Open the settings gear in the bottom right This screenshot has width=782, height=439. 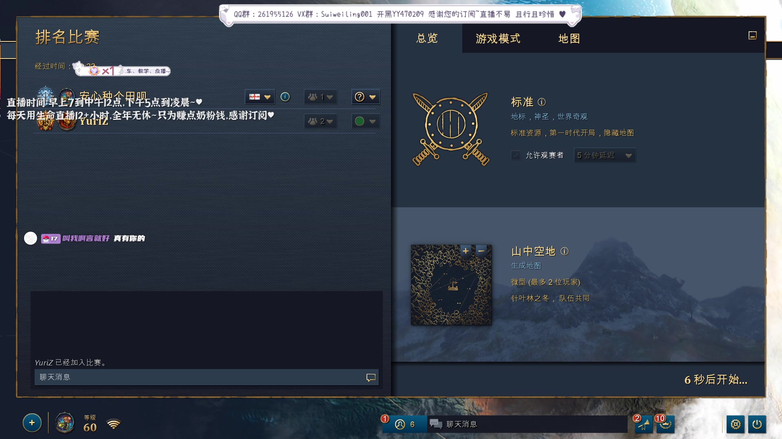point(736,424)
